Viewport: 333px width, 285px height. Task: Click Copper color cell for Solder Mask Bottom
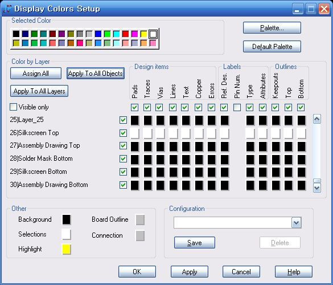pyautogui.click(x=199, y=160)
